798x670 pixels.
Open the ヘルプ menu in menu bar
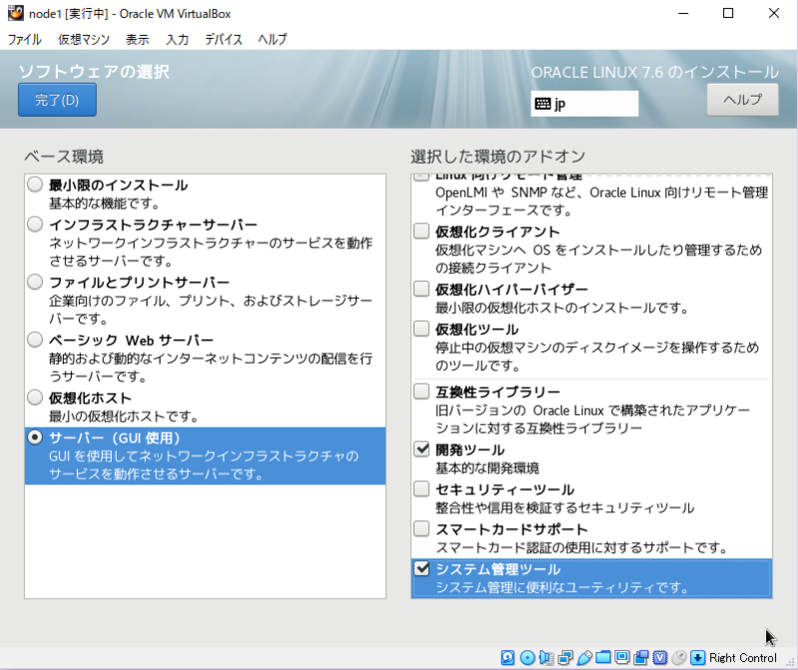pyautogui.click(x=272, y=39)
